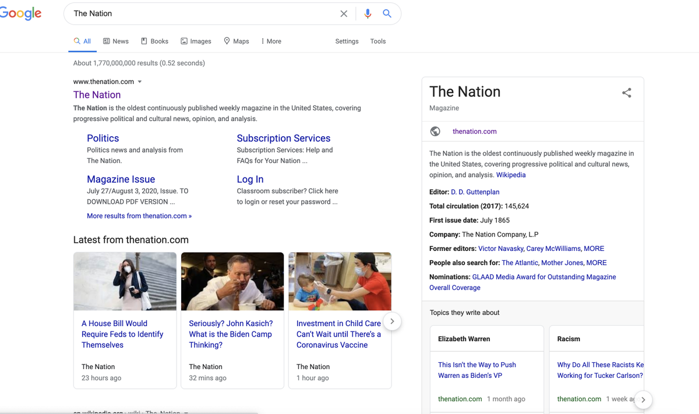Open the Politics sitelink
This screenshot has height=414, width=699.
(x=103, y=138)
